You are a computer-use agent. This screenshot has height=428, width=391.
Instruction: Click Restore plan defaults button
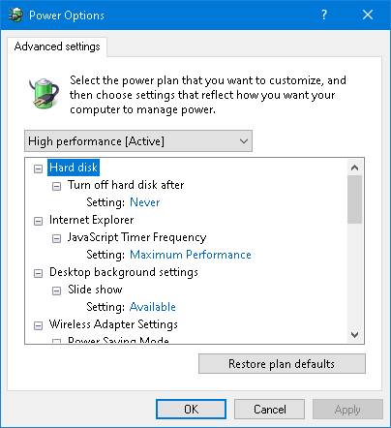coord(282,364)
